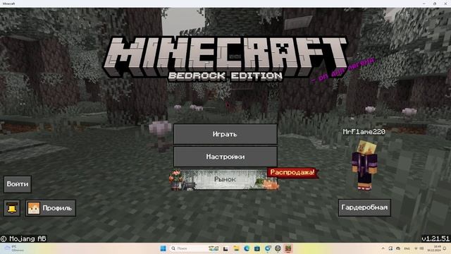This screenshot has width=451, height=254.
Task: Open Microsoft Store from the taskbar
Action: [x=257, y=248]
